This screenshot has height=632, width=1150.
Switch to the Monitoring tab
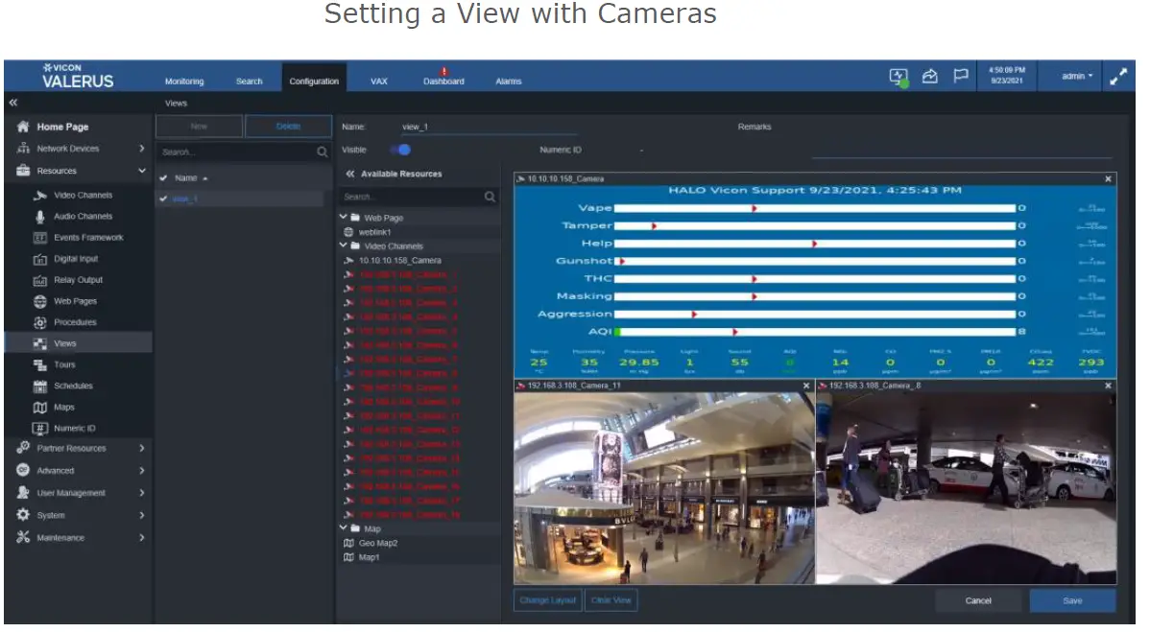[184, 82]
